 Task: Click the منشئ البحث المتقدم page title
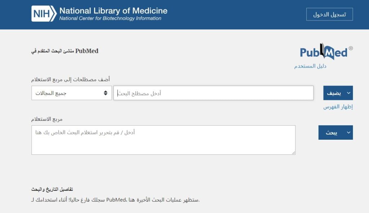click(x=65, y=51)
